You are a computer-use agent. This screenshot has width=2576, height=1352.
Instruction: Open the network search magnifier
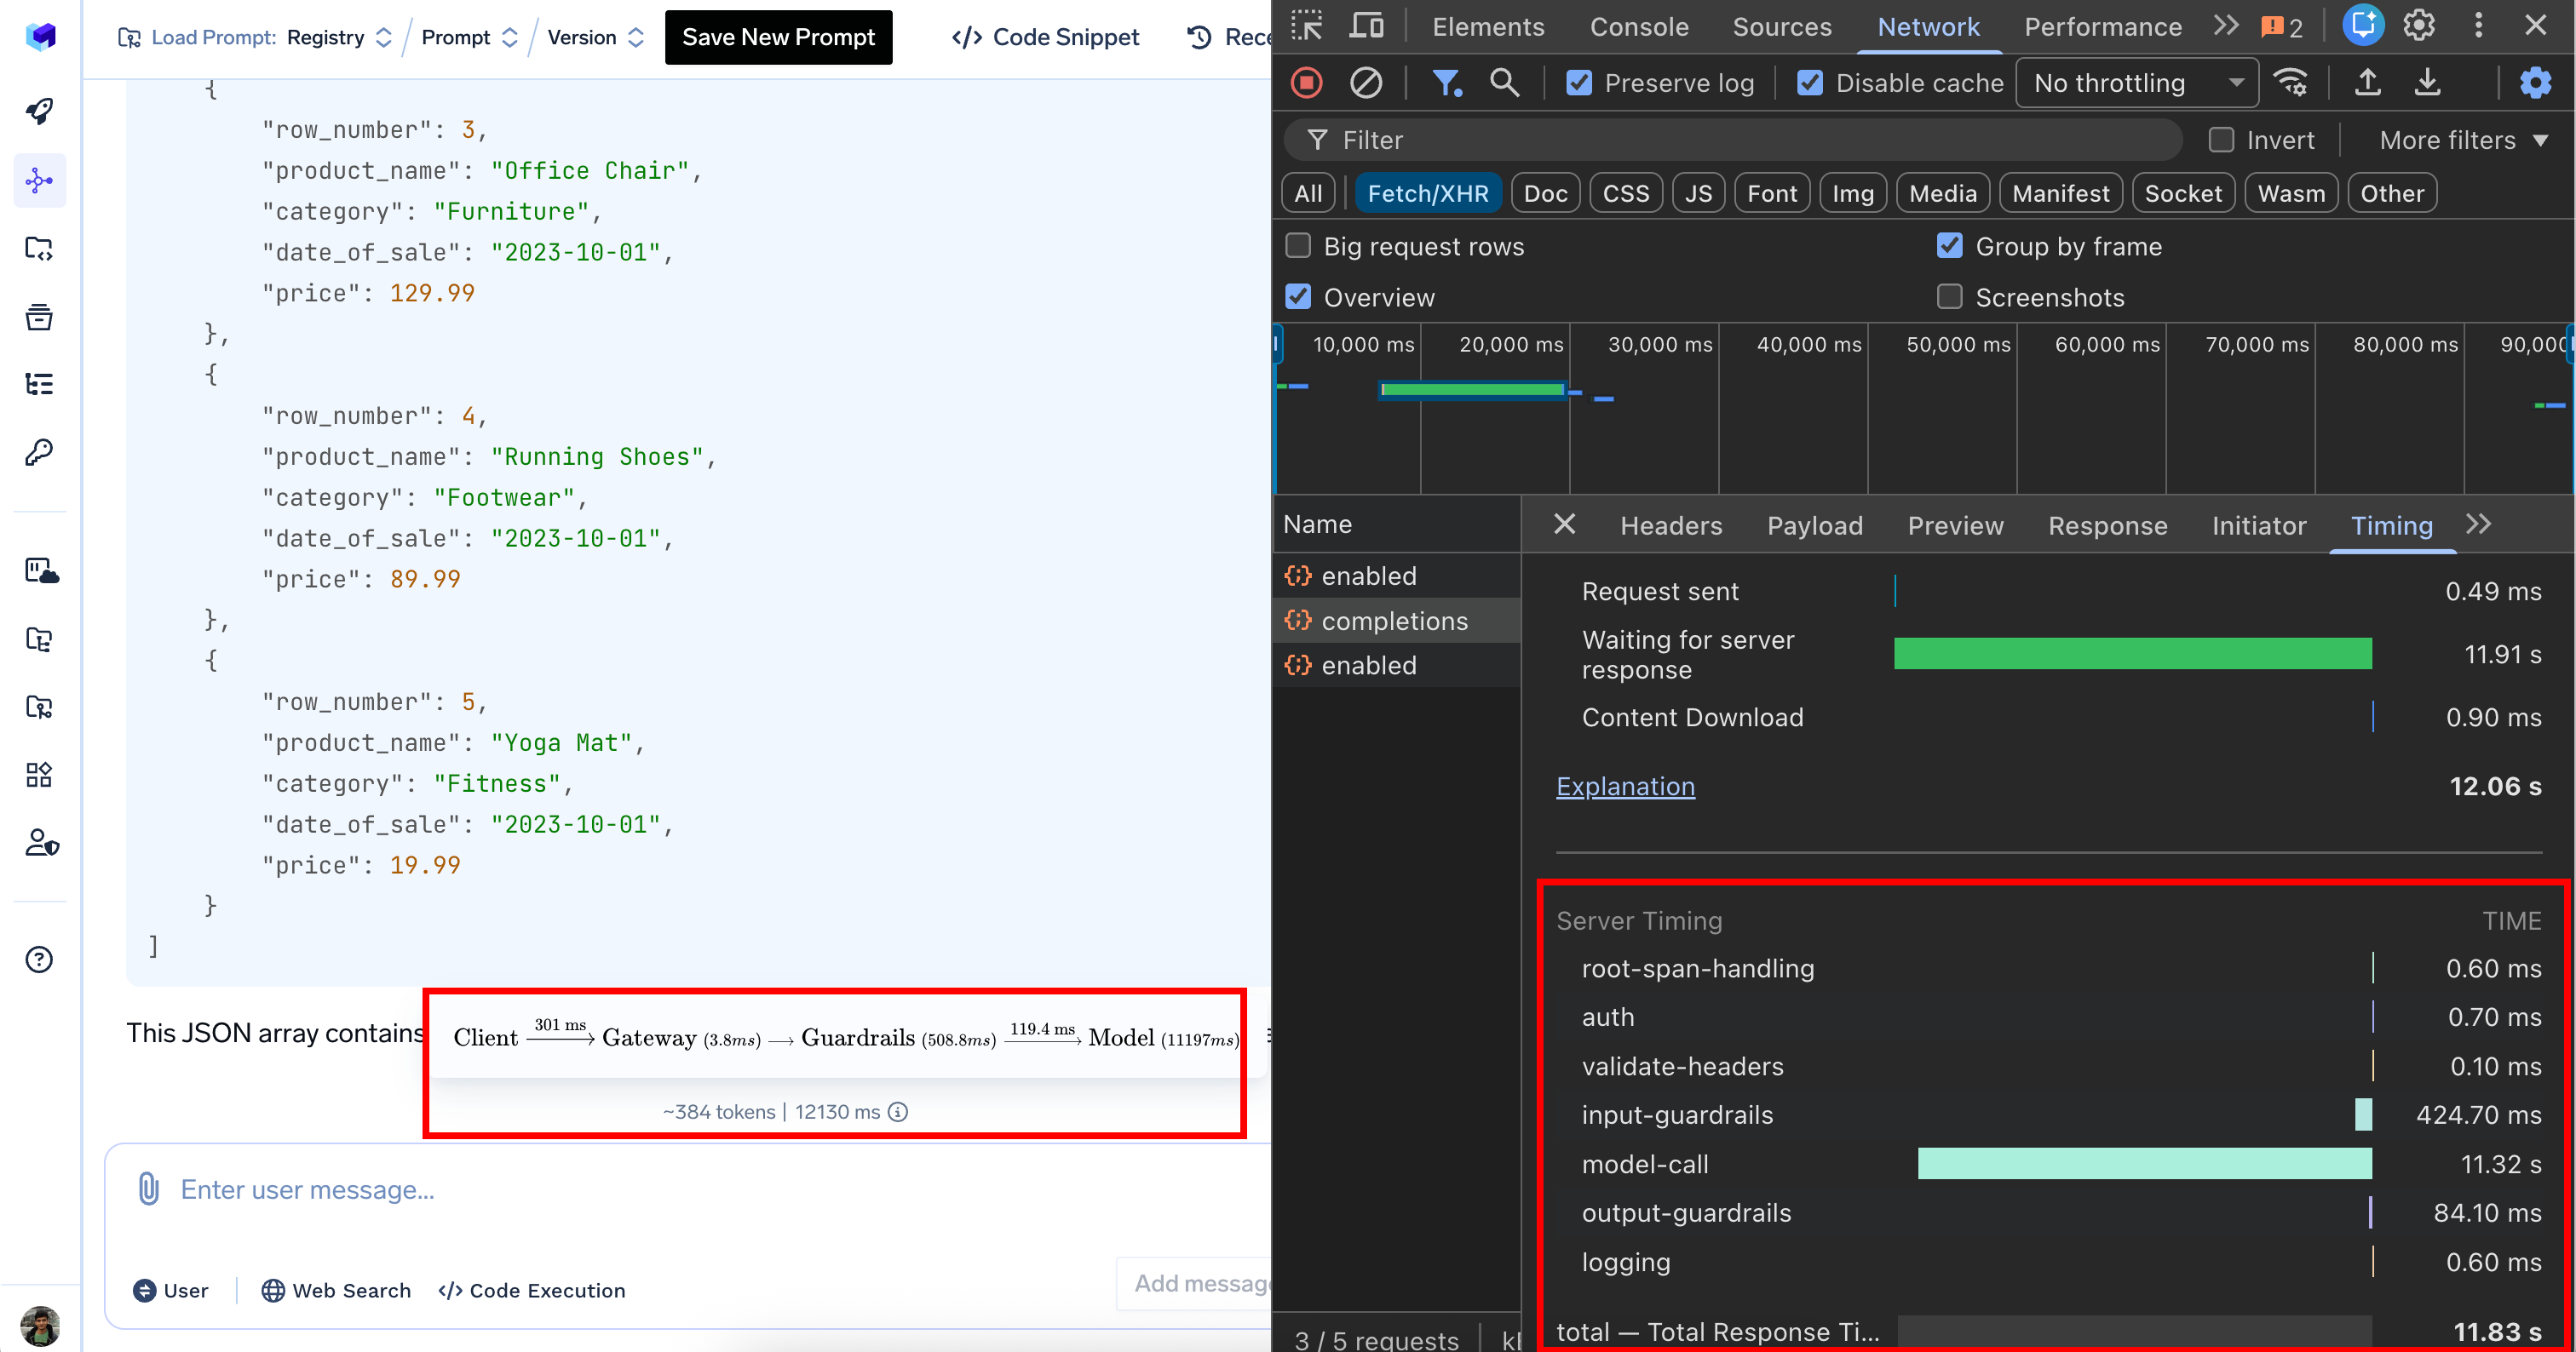(x=1504, y=83)
